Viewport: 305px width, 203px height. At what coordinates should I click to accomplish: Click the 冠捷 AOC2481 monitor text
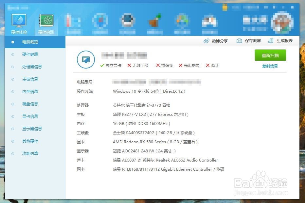pyautogui.click(x=144, y=151)
